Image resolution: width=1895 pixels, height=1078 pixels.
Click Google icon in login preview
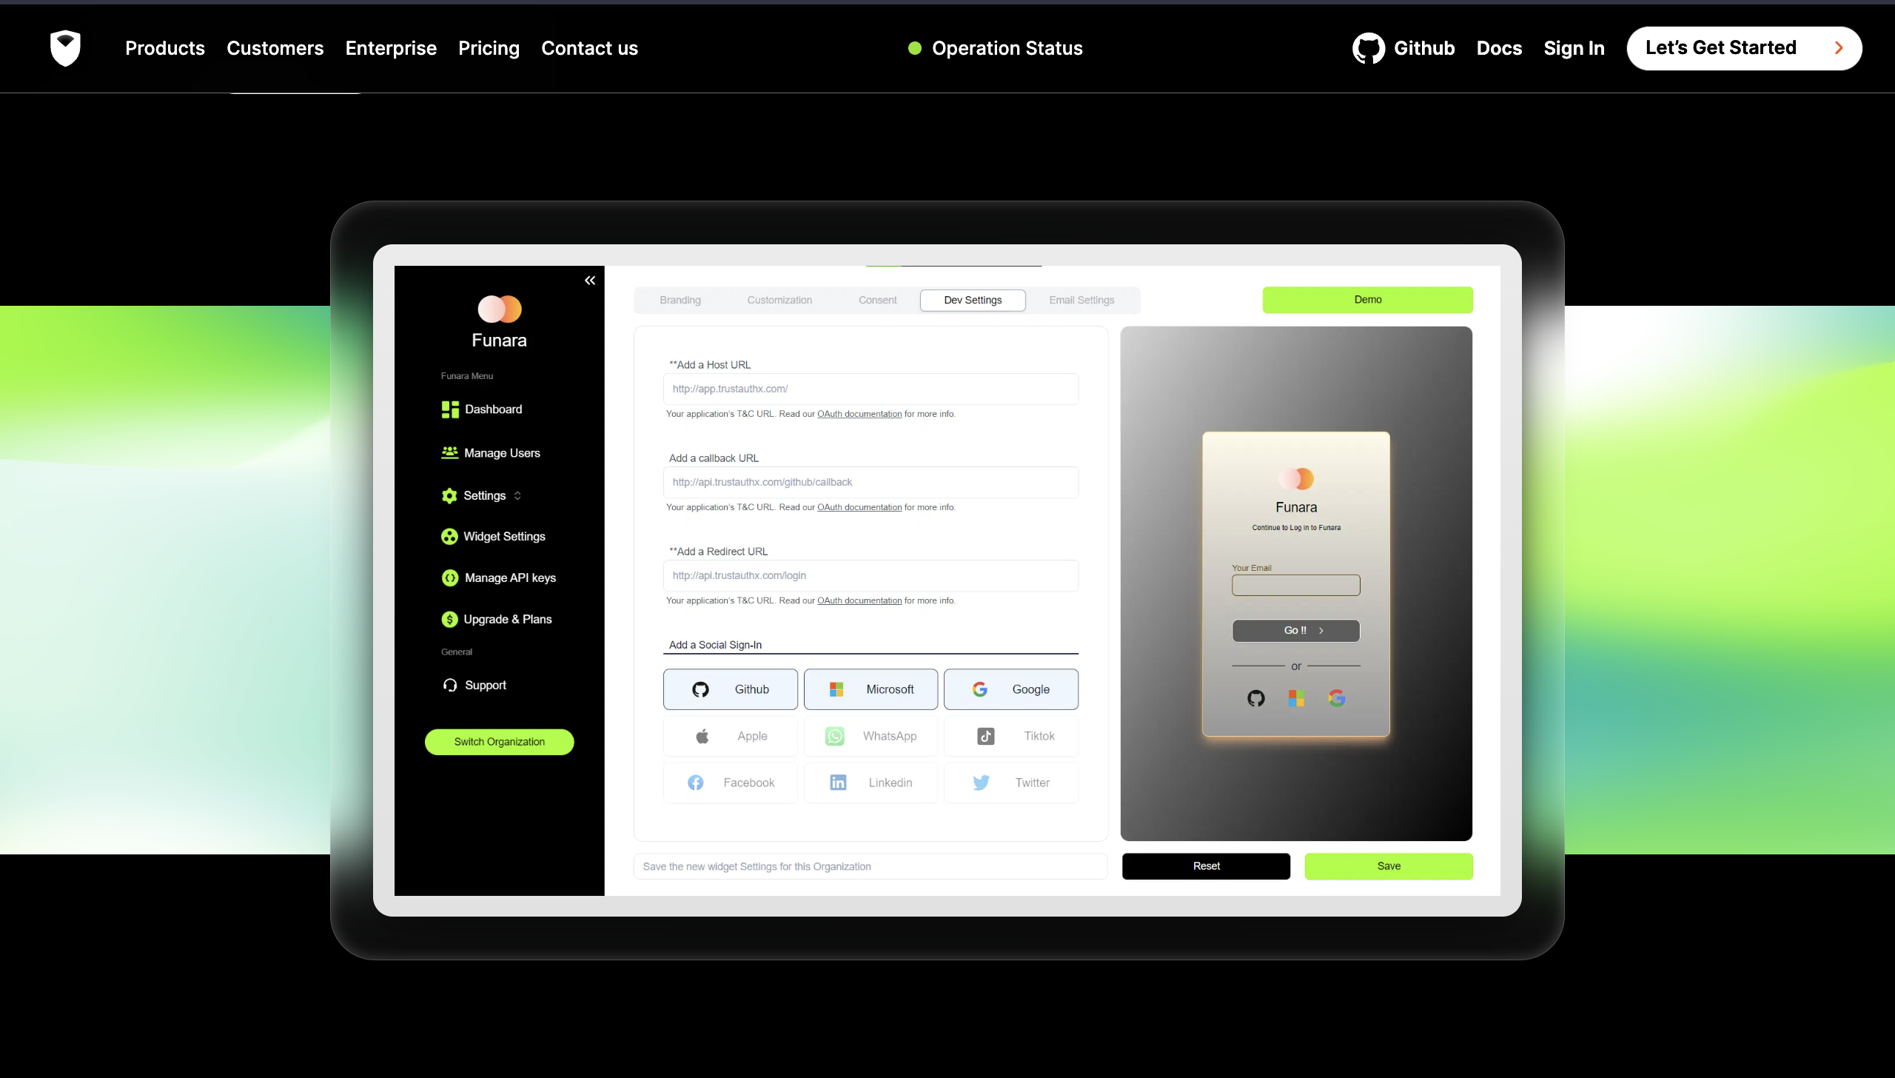(x=1336, y=698)
